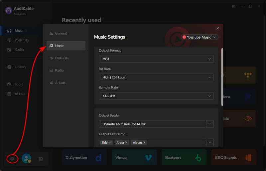Click the Beatport logo icon
This screenshot has height=171, width=266.
pos(198,158)
